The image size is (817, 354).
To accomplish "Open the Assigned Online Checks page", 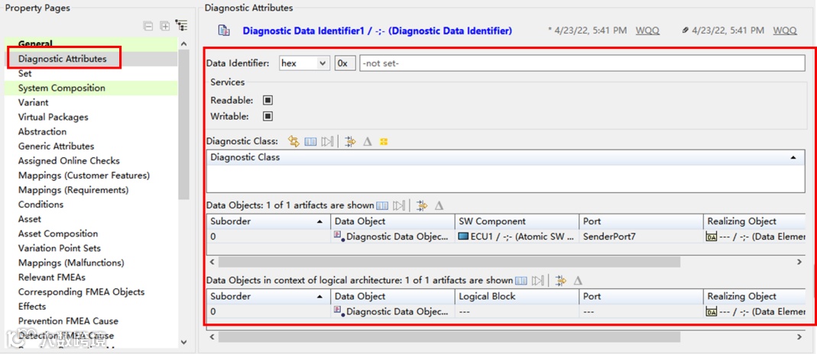I will 69,161.
